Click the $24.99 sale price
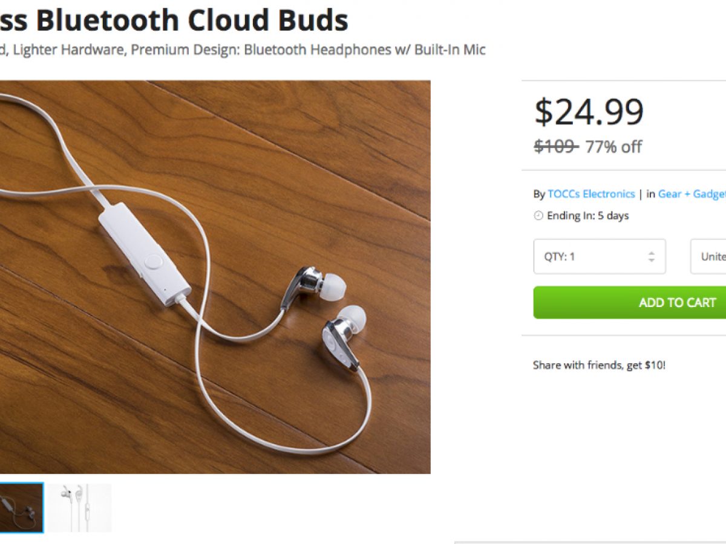 (x=588, y=112)
